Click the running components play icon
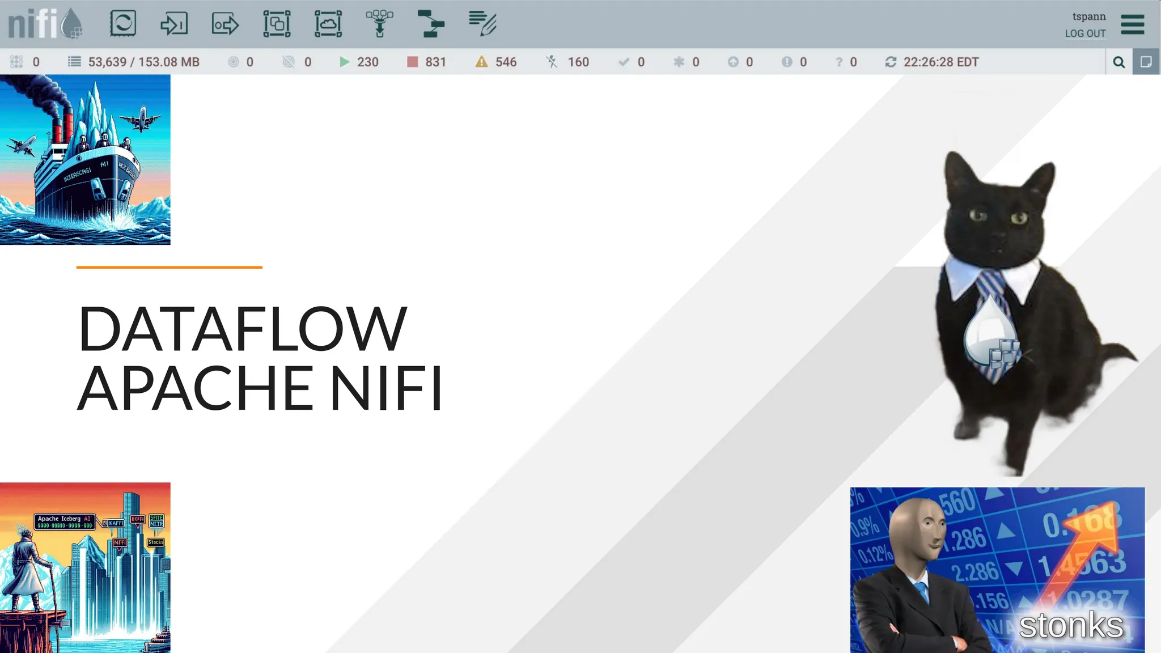Image resolution: width=1161 pixels, height=653 pixels. click(x=344, y=62)
